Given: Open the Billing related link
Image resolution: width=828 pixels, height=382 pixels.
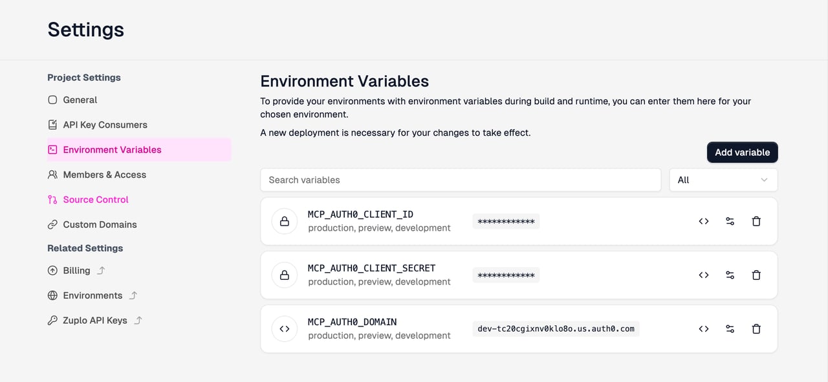Looking at the screenshot, I should coord(76,271).
